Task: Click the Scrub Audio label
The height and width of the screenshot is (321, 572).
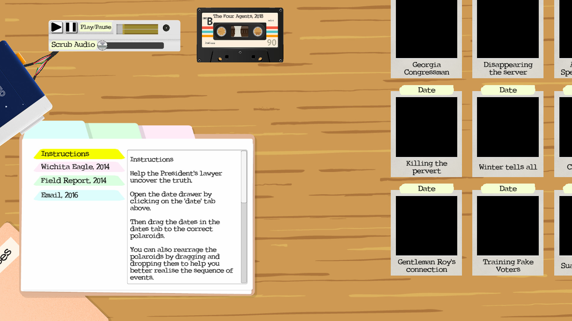Action: [x=72, y=44]
